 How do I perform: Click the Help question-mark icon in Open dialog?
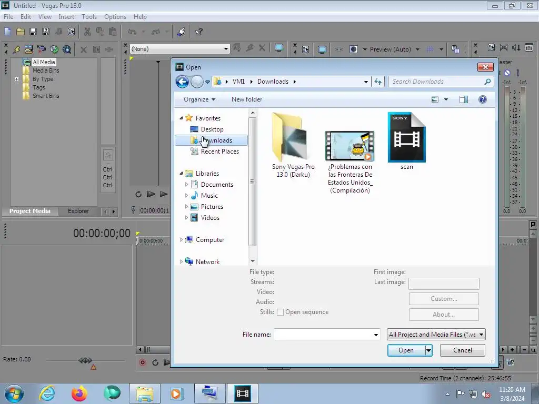pos(483,99)
